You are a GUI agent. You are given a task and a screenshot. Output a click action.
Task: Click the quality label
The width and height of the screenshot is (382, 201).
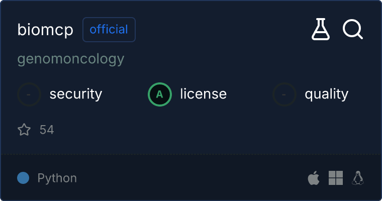point(326,94)
